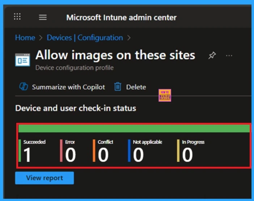Toggle the hamburger navigation menu
The image size is (254, 201).
point(43,17)
